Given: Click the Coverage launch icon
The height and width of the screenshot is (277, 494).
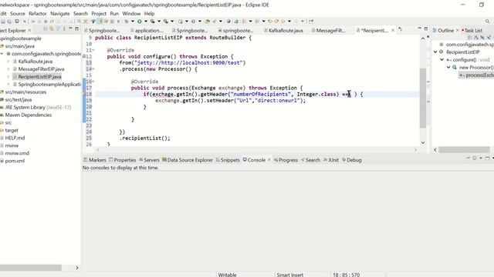Looking at the screenshot, I should [153, 22].
